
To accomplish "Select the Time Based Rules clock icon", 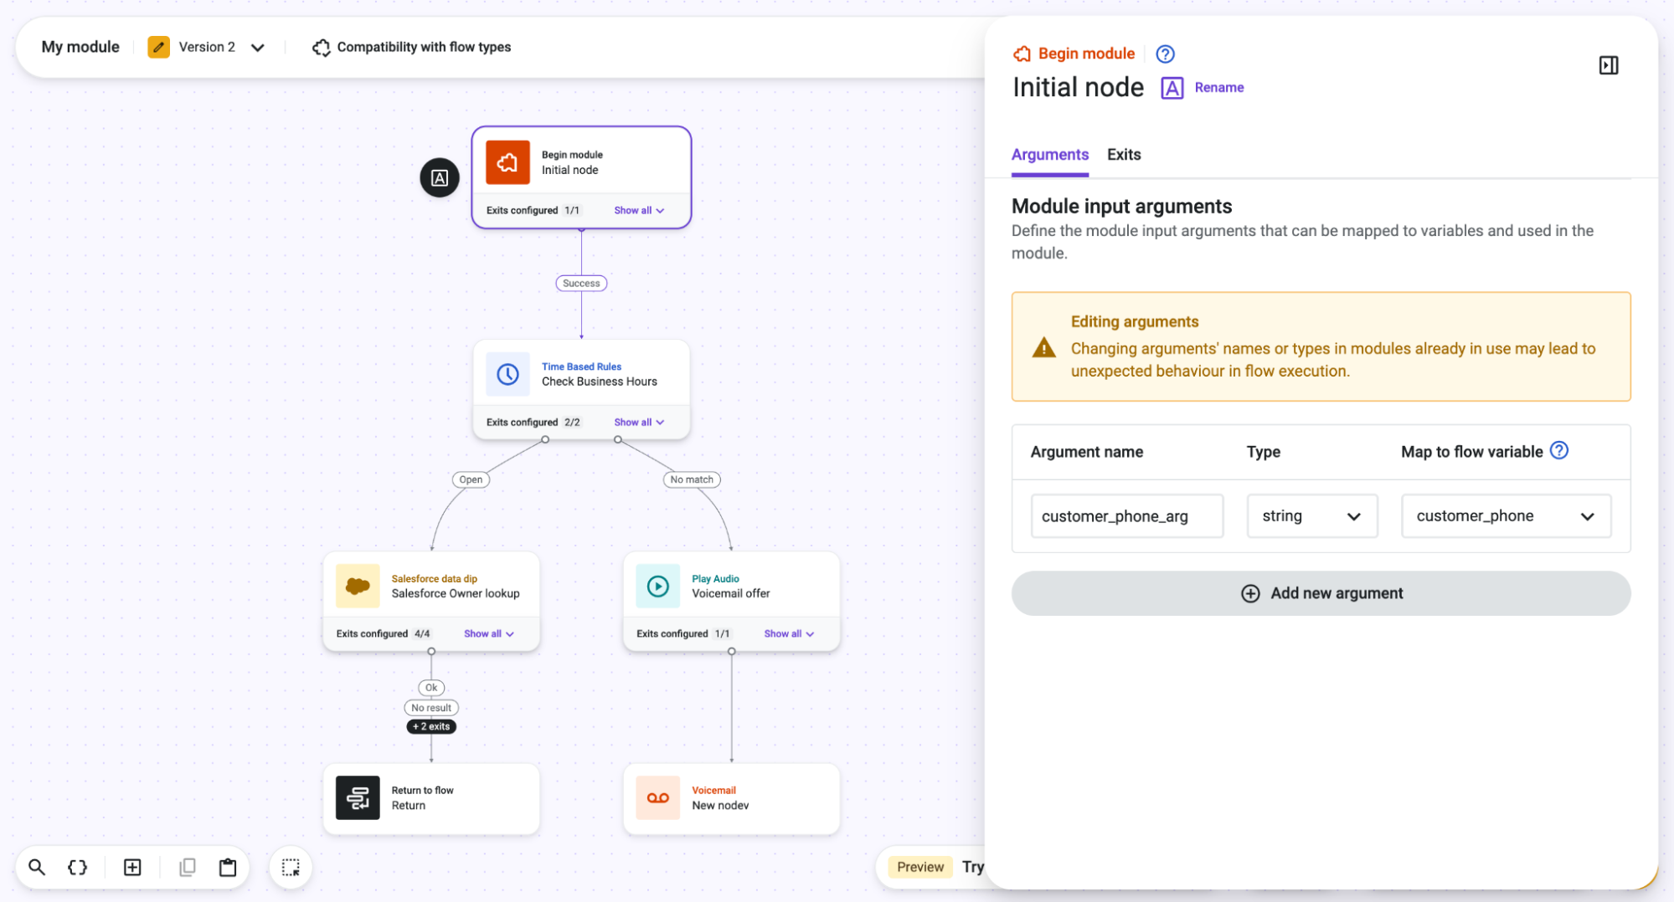I will pyautogui.click(x=507, y=374).
